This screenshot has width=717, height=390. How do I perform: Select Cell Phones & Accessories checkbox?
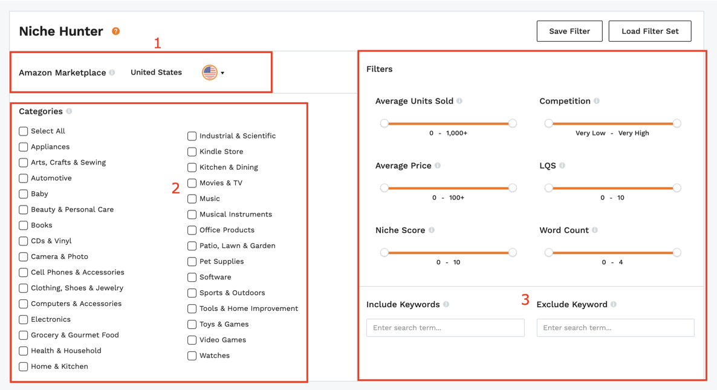pyautogui.click(x=24, y=272)
